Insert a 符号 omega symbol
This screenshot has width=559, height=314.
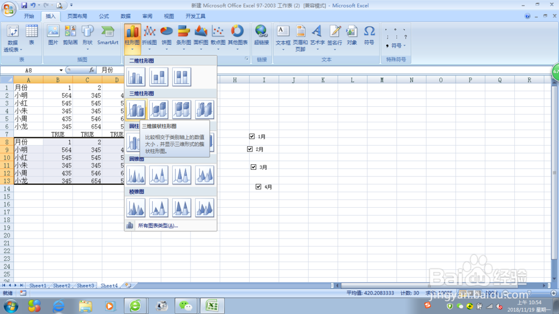(x=369, y=35)
